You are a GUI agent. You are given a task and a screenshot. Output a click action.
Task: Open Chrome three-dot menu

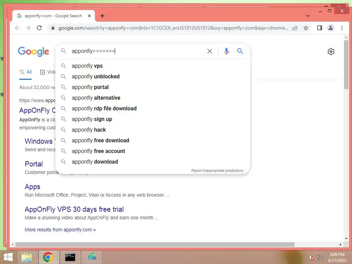(342, 28)
